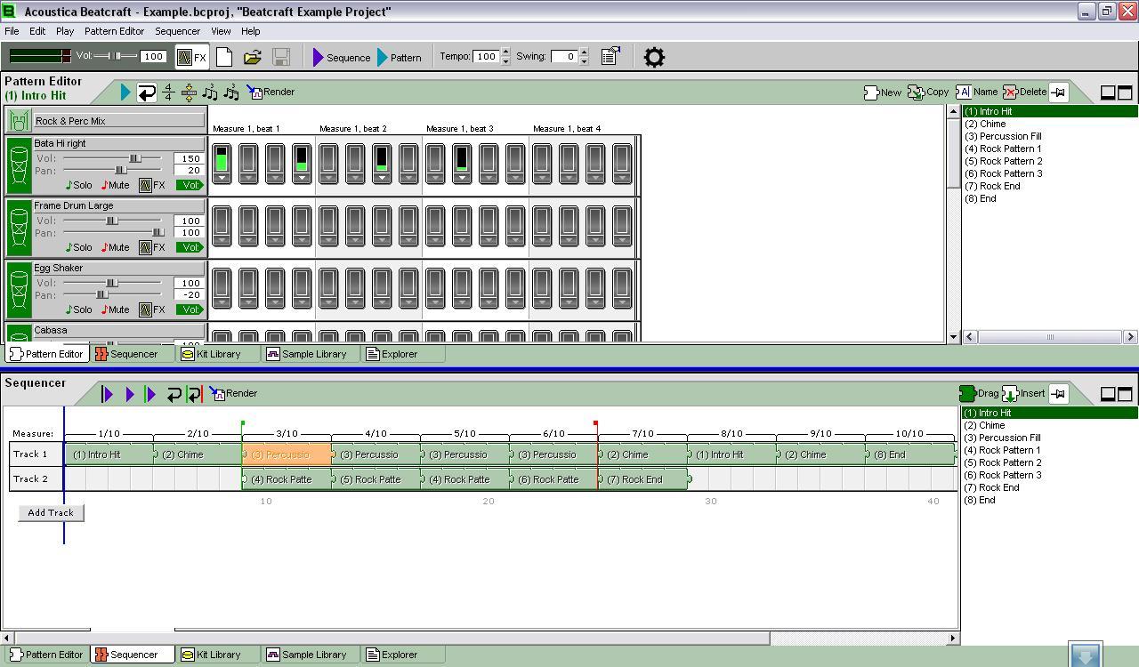Open project properties clipboard icon
The height and width of the screenshot is (667, 1139).
610,57
